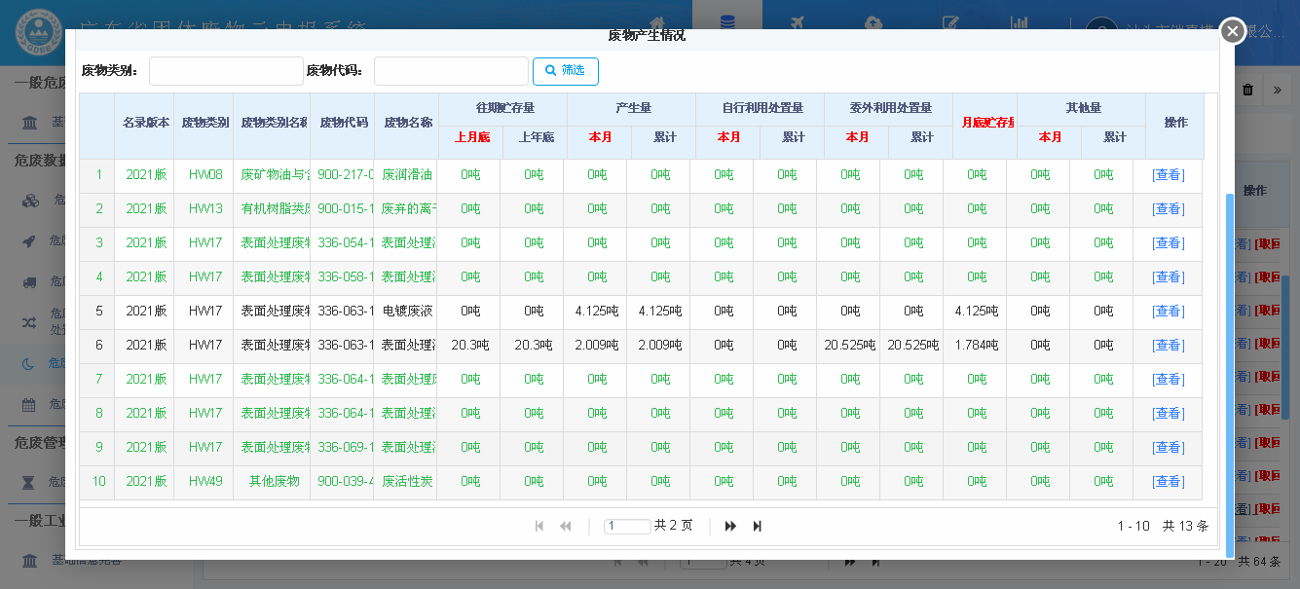
Task: Select the database icon tab in the top navigation
Action: [x=726, y=23]
